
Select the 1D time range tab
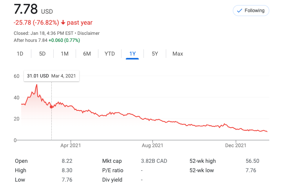20,54
